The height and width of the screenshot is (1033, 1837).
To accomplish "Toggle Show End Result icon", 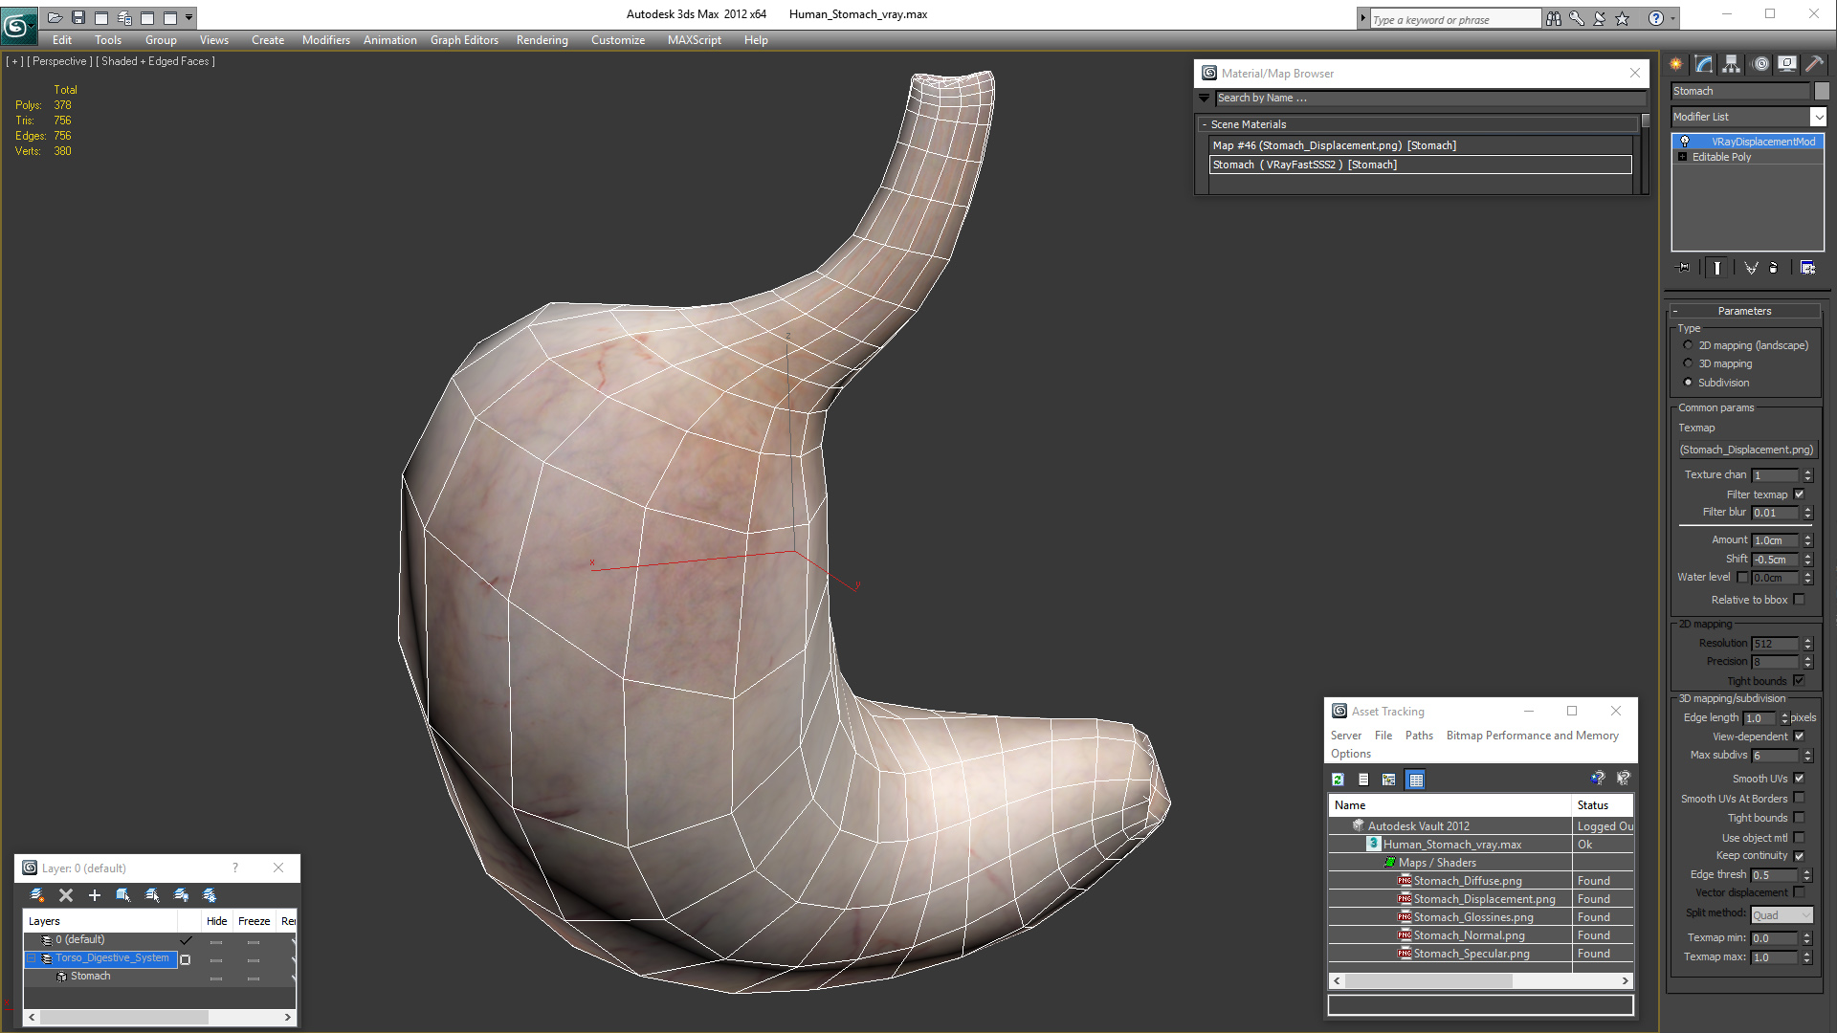I will [1717, 268].
